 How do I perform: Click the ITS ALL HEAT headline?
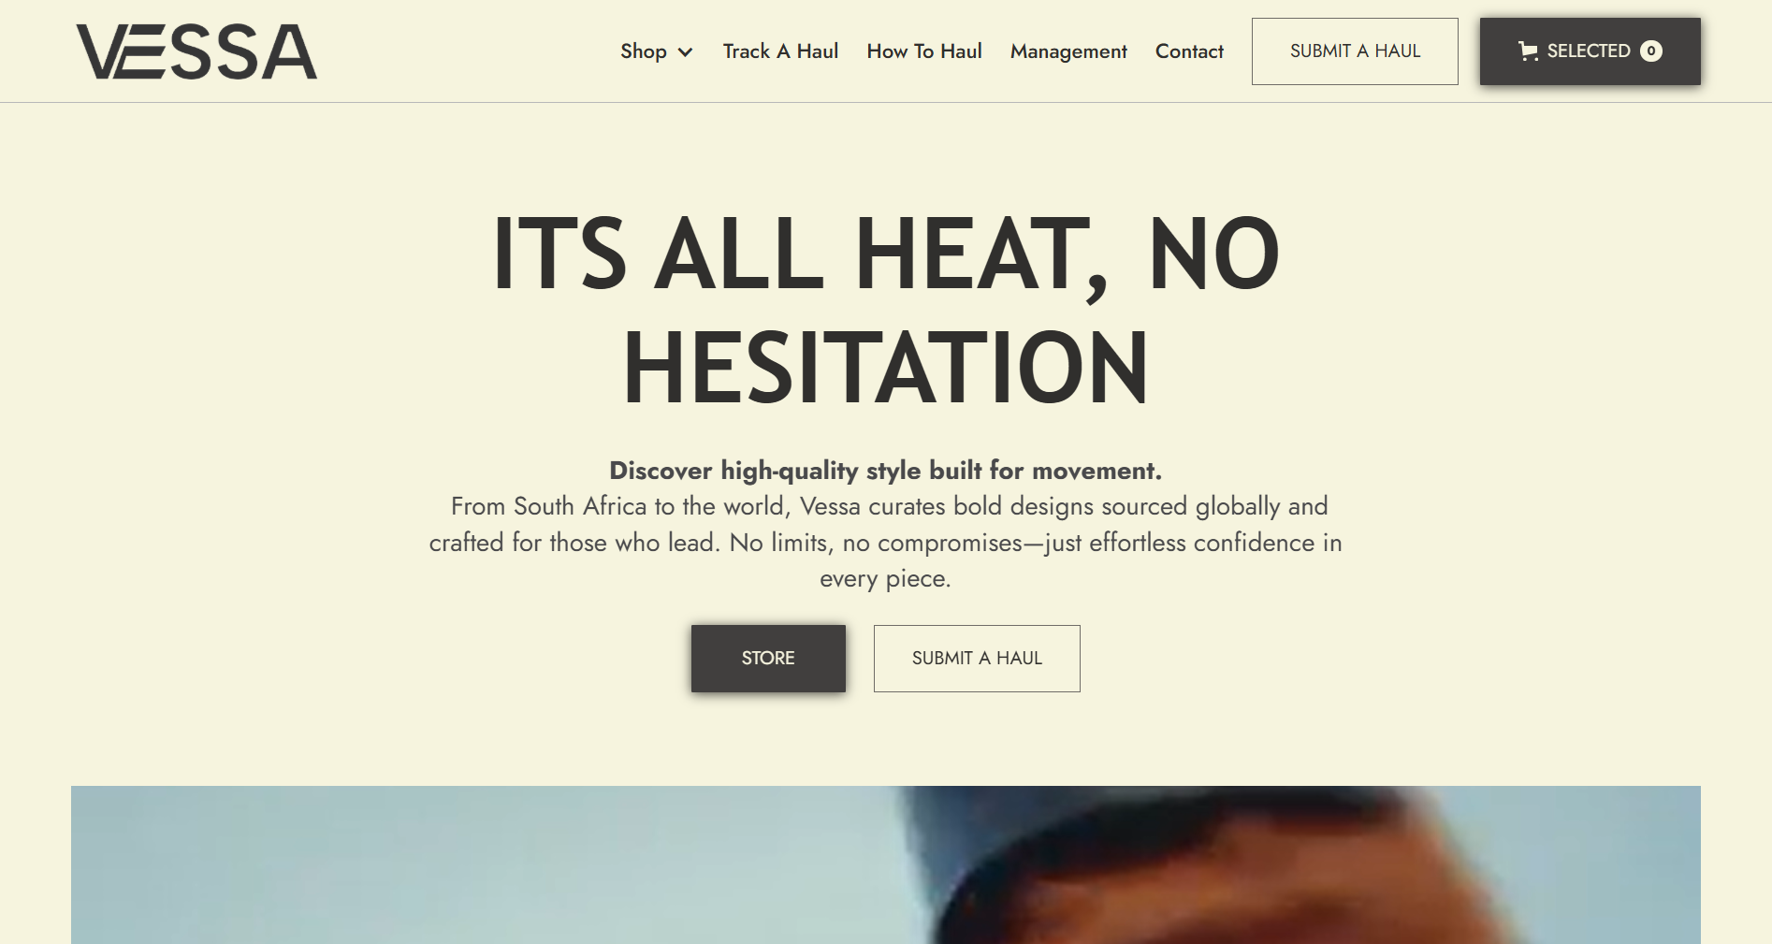[x=886, y=253]
